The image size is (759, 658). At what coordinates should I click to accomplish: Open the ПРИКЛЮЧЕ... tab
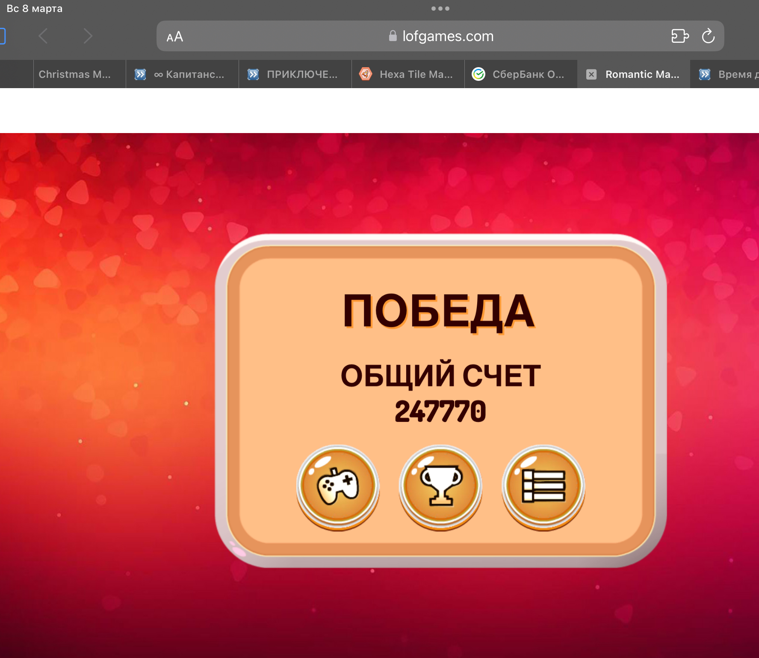pos(295,74)
